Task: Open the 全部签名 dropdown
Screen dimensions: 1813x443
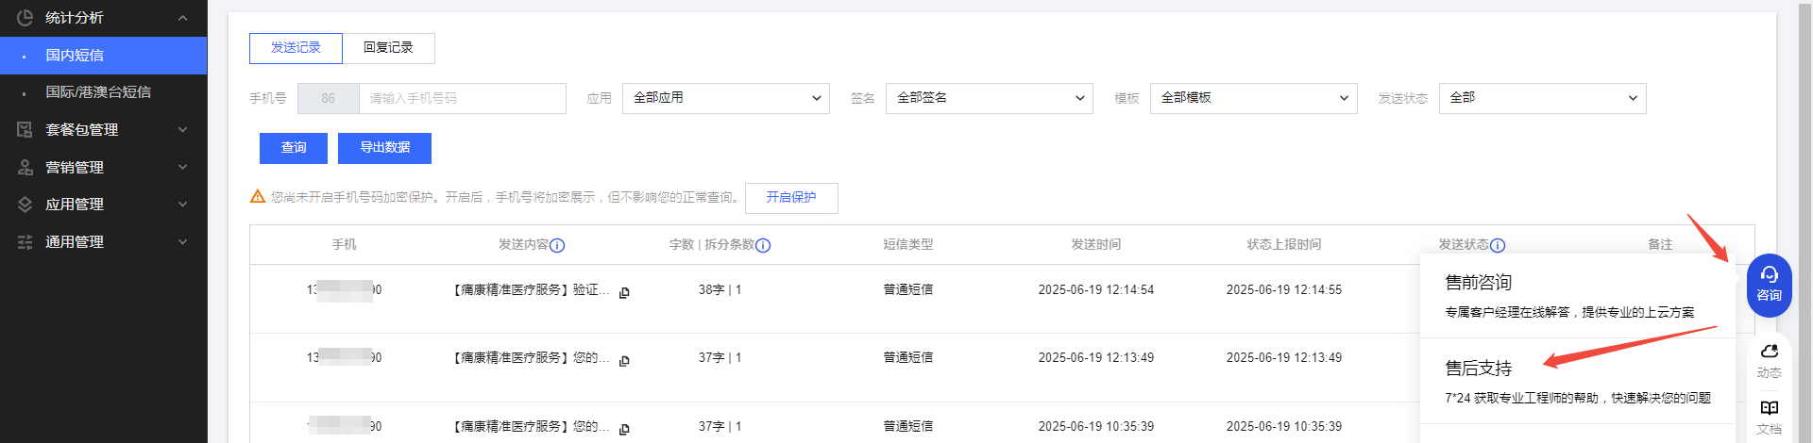Action: click(x=989, y=98)
